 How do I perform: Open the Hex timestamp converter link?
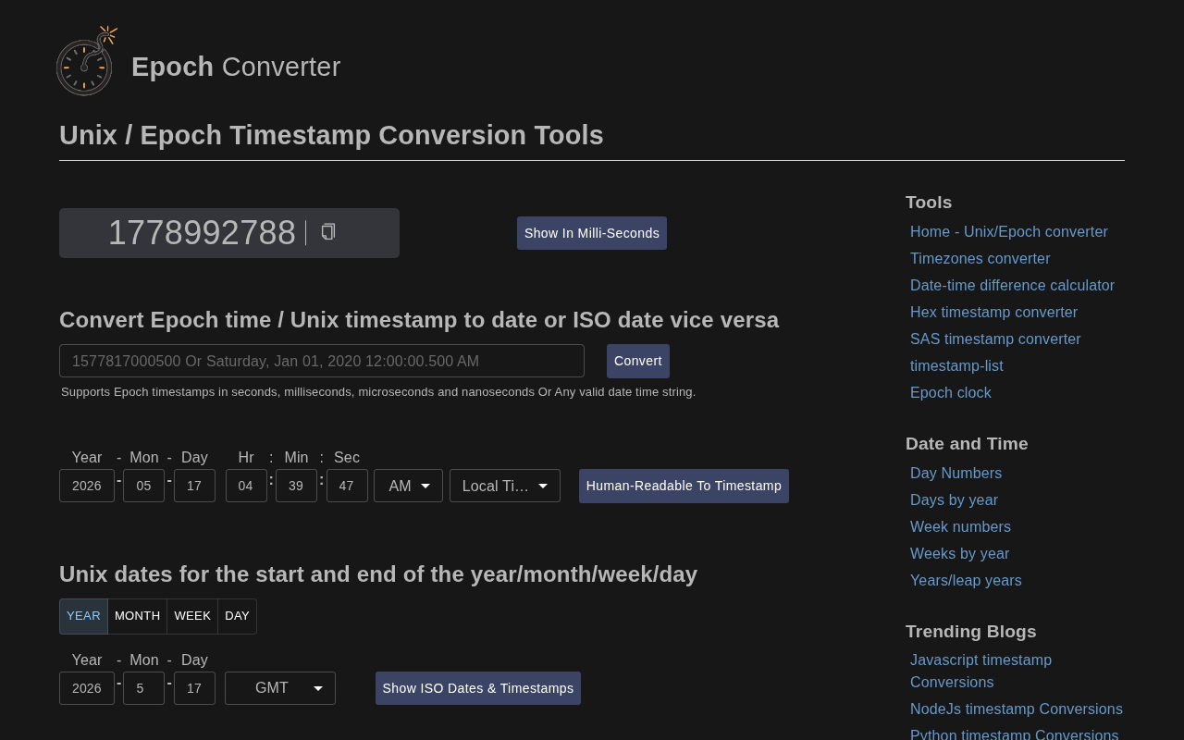click(x=993, y=313)
